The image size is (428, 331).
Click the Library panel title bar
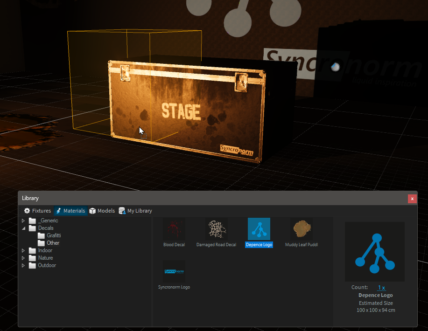point(218,198)
